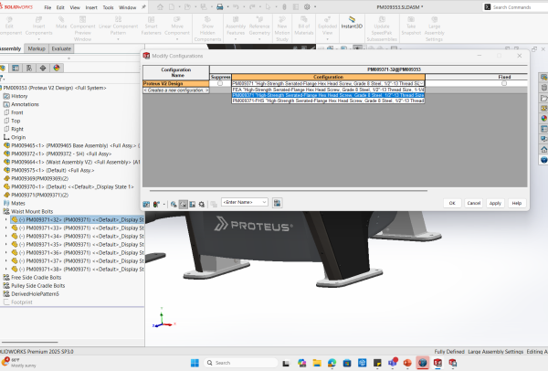
Task: Select DerivedHolePattern5 in the tree
Action: pyautogui.click(x=35, y=293)
